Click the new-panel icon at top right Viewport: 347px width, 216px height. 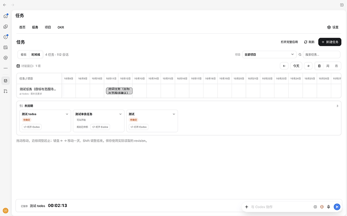(x=341, y=5)
